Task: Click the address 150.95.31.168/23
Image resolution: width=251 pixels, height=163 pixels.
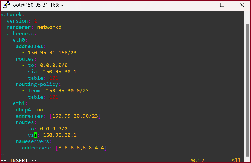Action: point(52,53)
